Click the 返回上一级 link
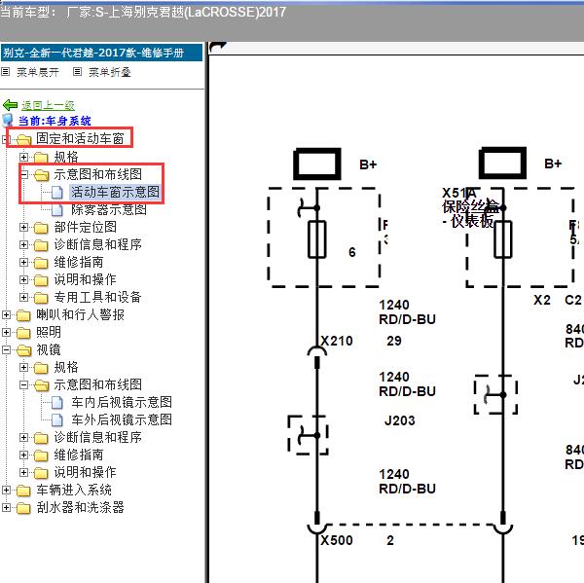Viewport: 584px width, 583px height. (48, 105)
